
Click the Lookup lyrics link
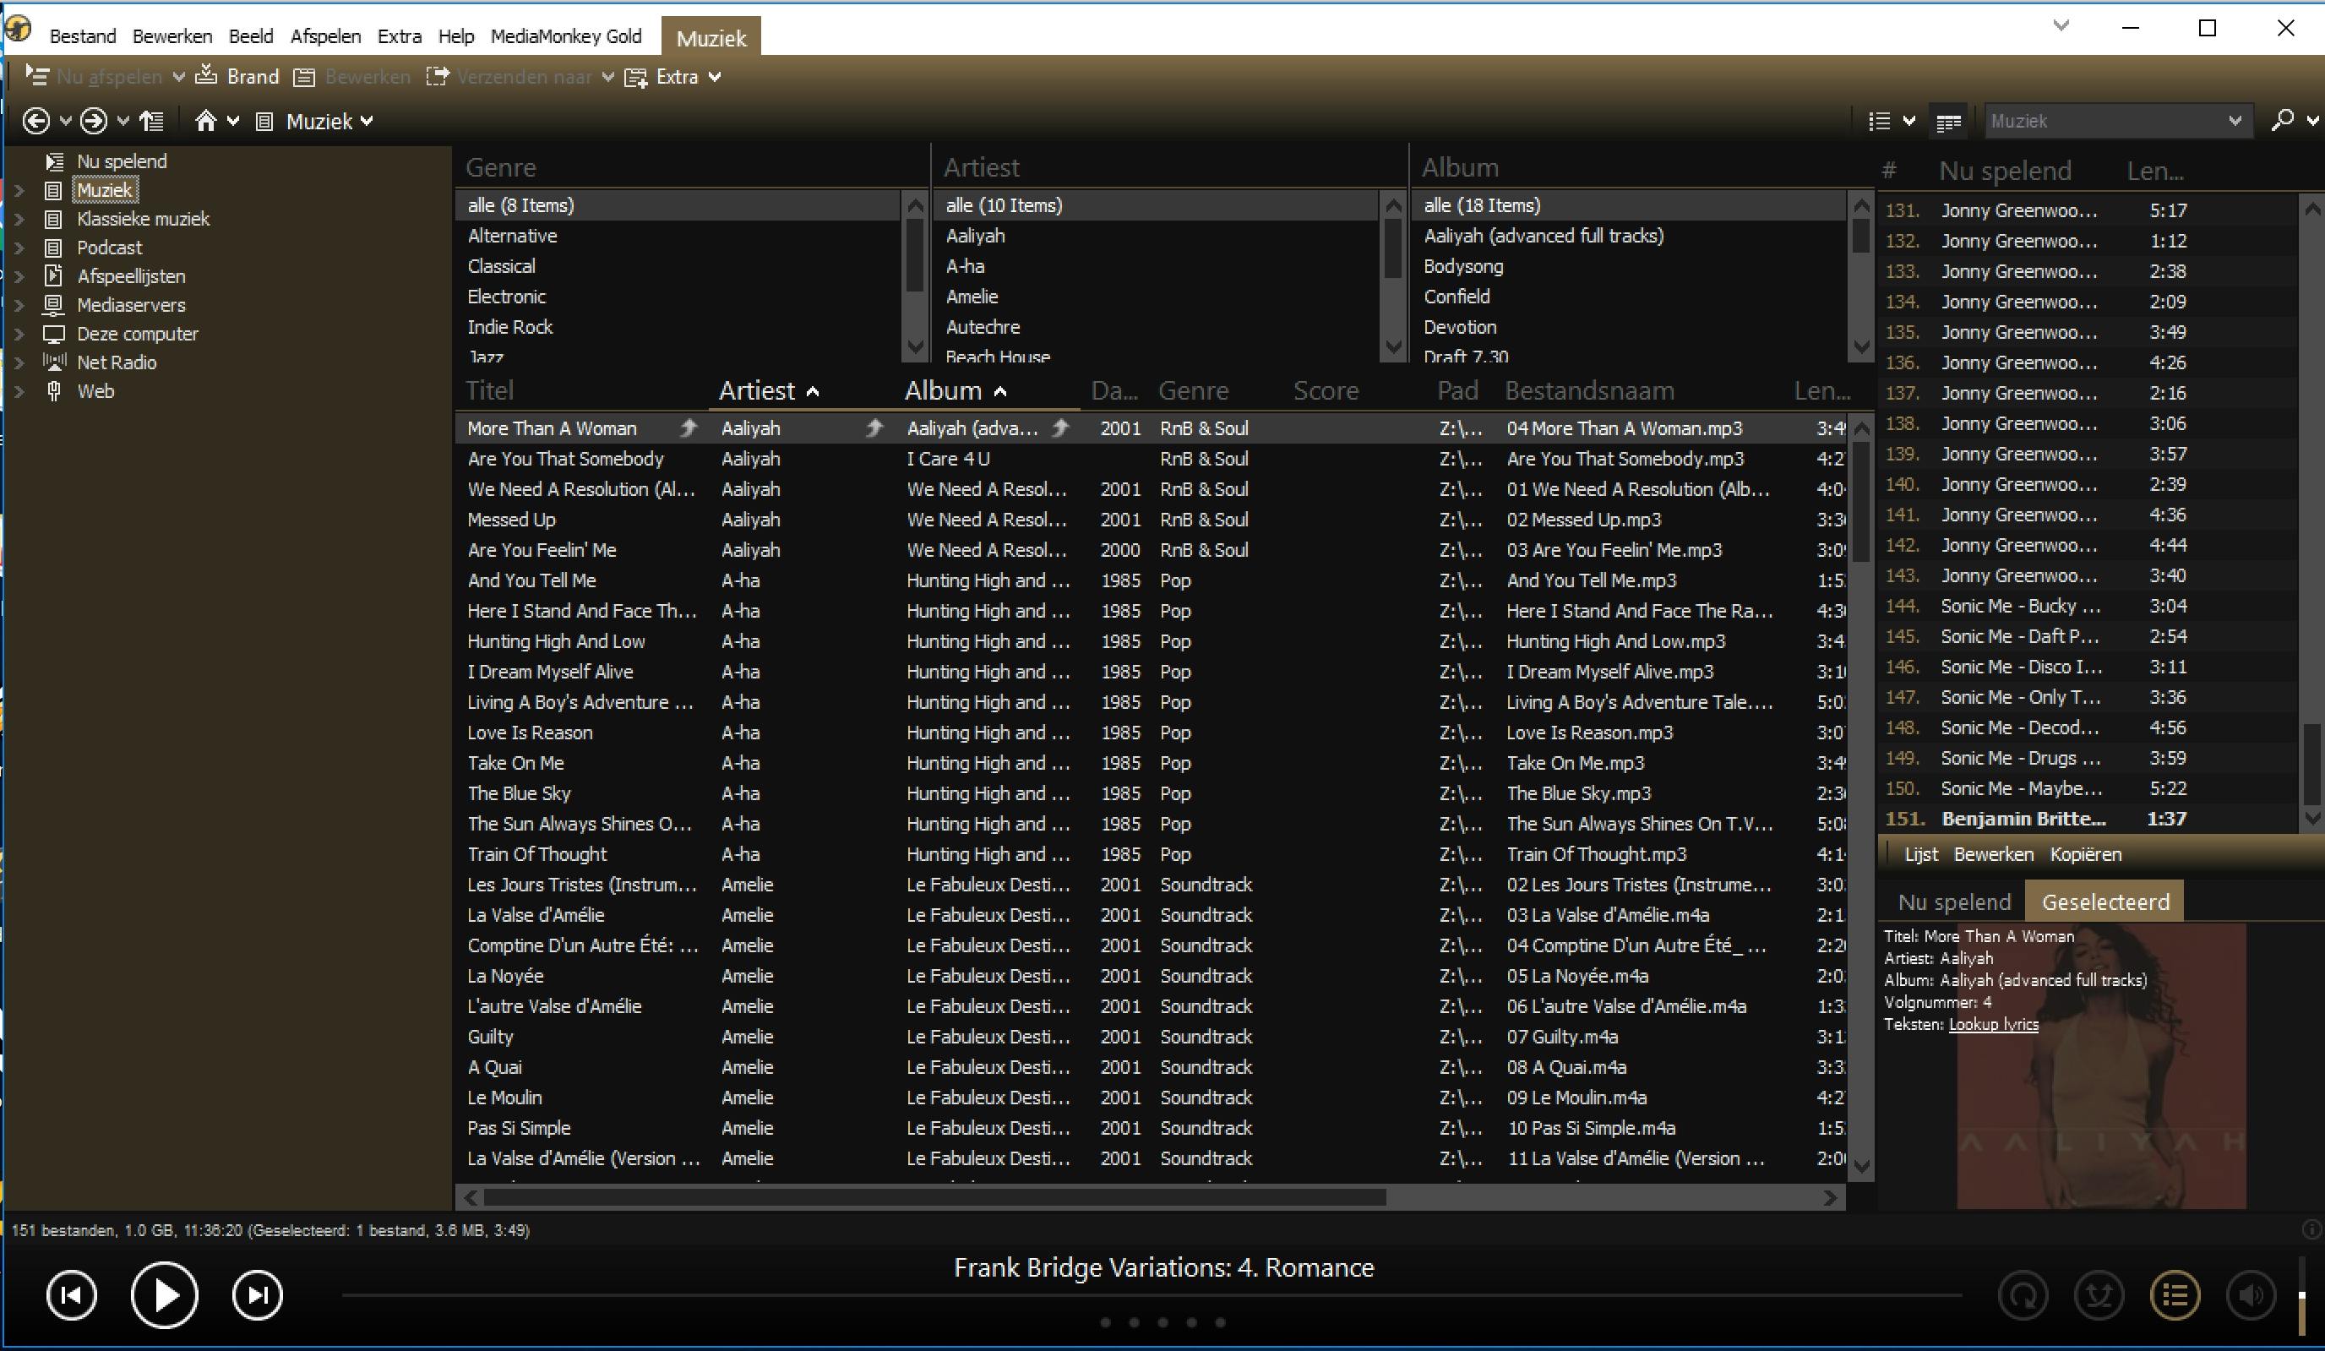1993,1023
